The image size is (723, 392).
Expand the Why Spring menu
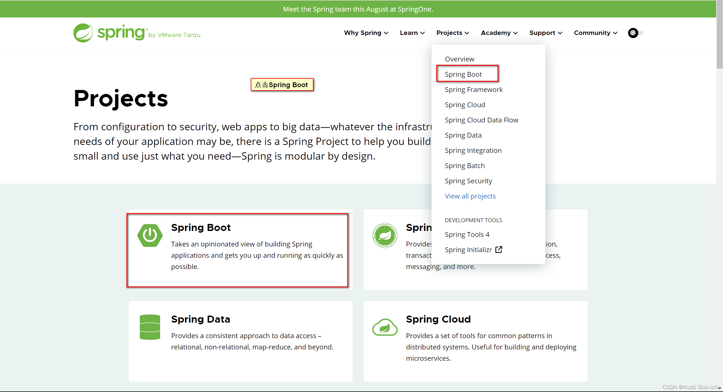point(366,33)
